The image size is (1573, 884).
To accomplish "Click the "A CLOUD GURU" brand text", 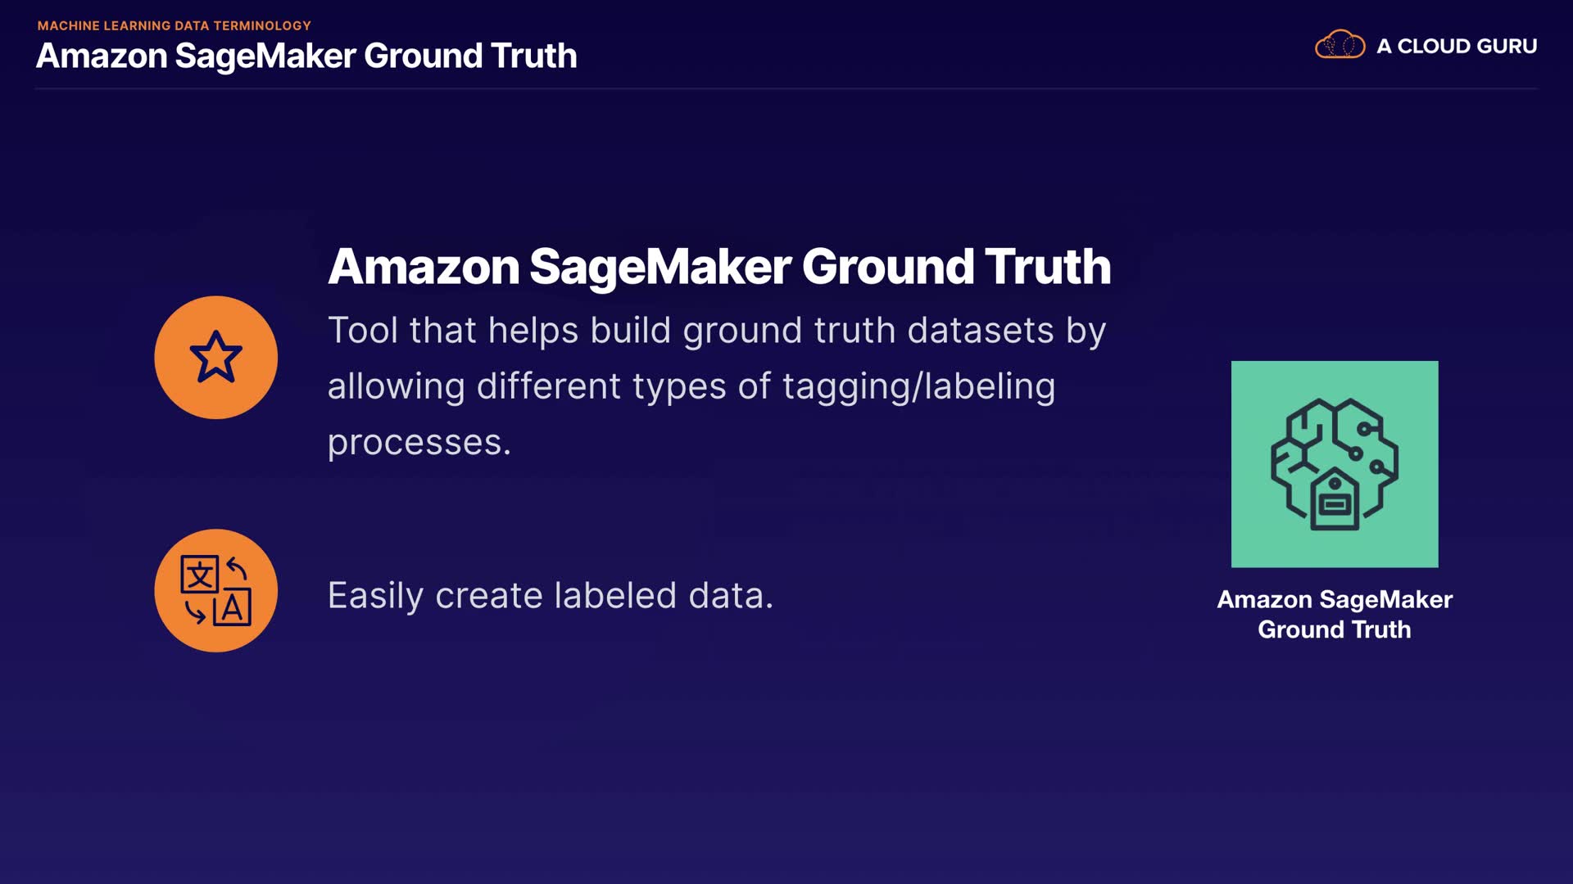I will pyautogui.click(x=1457, y=46).
